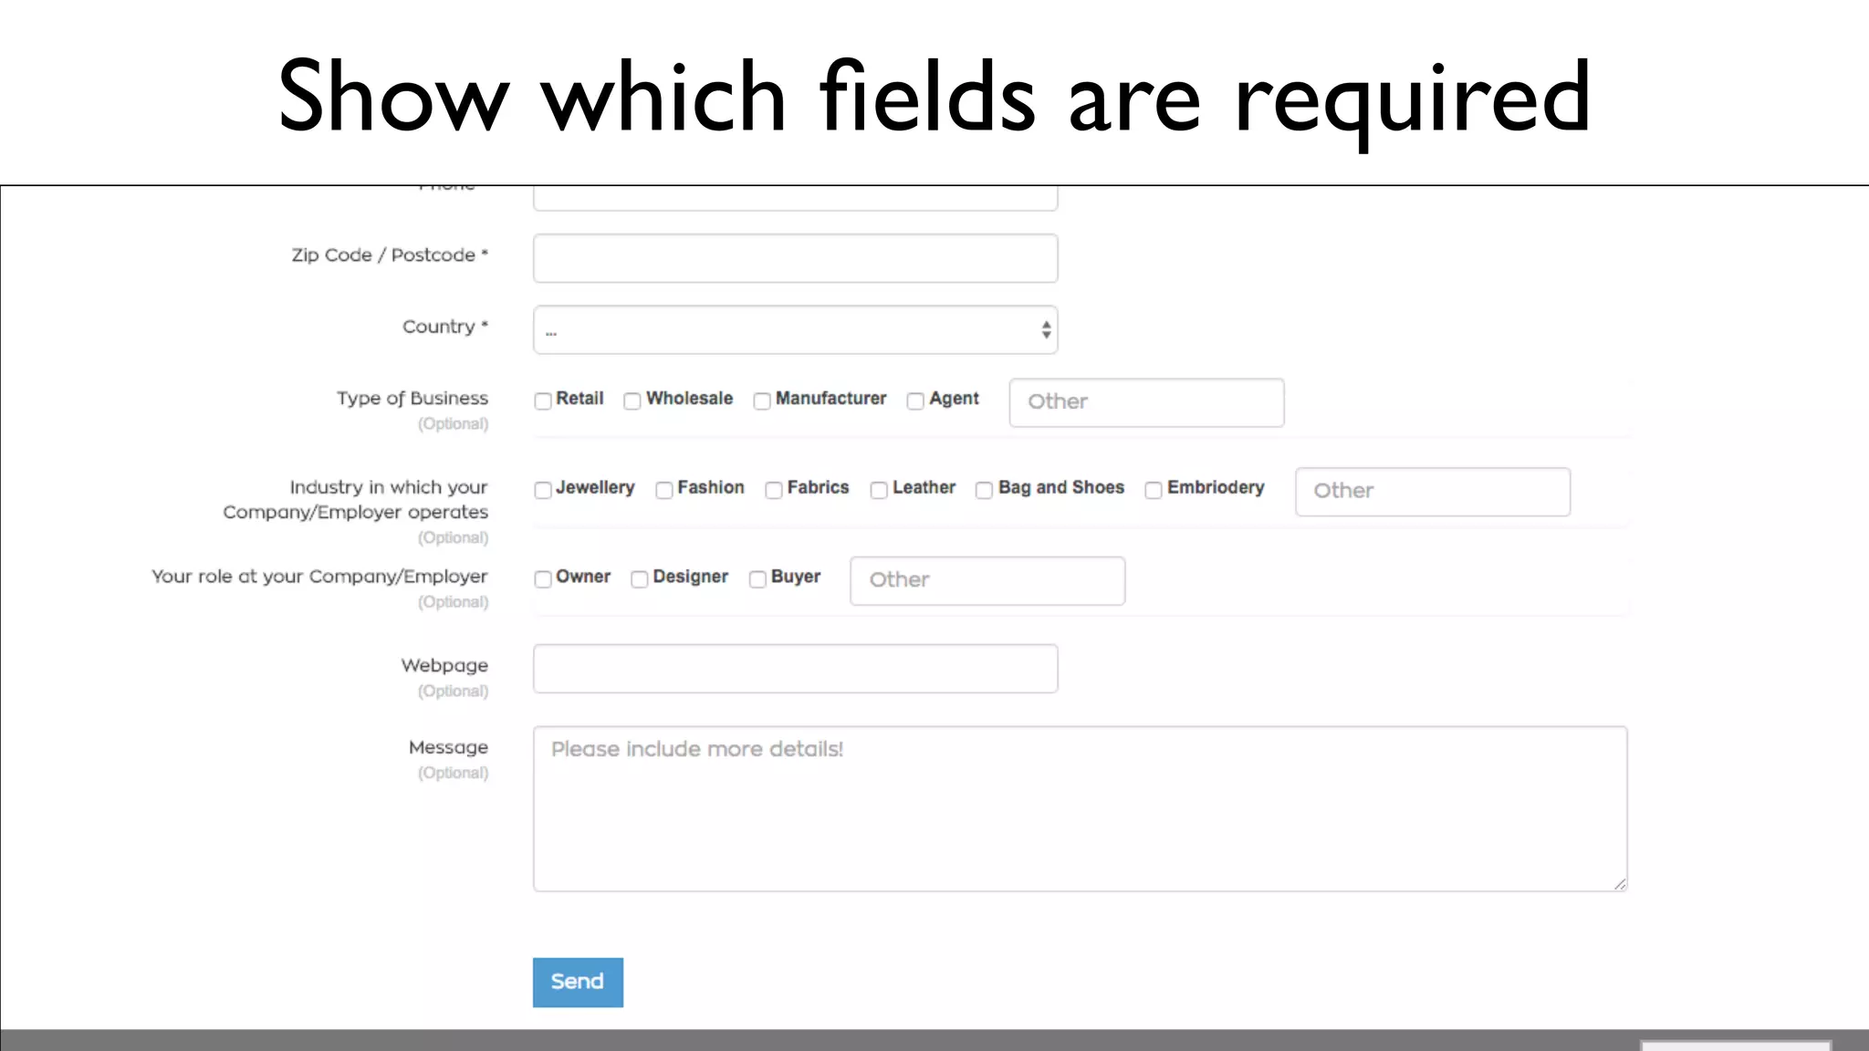Image resolution: width=1869 pixels, height=1051 pixels.
Task: Check the Jewellery industry checkbox
Action: 543,490
